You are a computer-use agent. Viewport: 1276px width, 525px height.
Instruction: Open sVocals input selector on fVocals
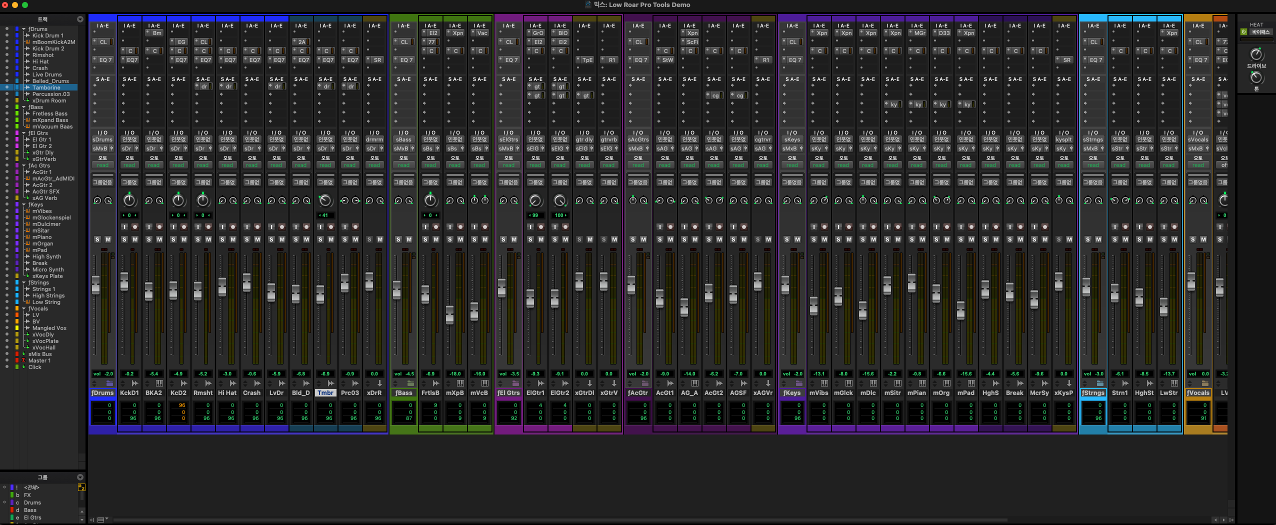tap(1198, 139)
